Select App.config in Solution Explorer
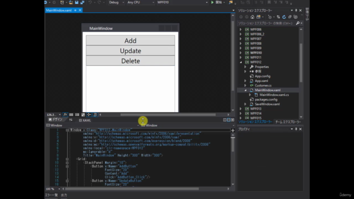 pyautogui.click(x=262, y=76)
